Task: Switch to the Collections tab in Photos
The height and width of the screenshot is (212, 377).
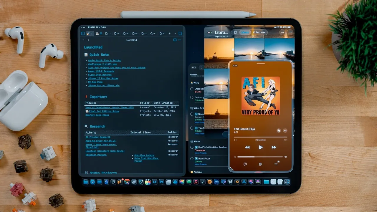Action: tap(259, 32)
